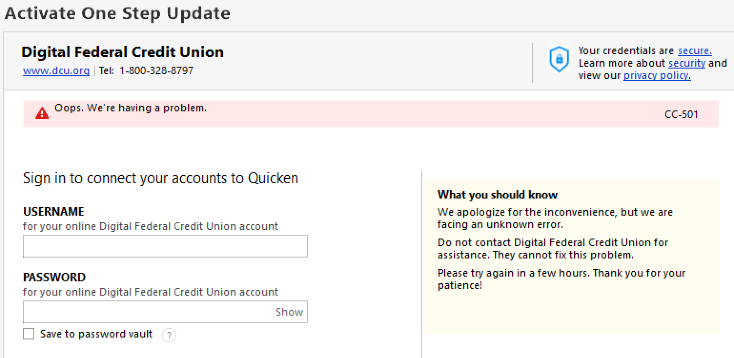
Task: Click the Digital Federal Credit Union heading
Action: coord(122,52)
